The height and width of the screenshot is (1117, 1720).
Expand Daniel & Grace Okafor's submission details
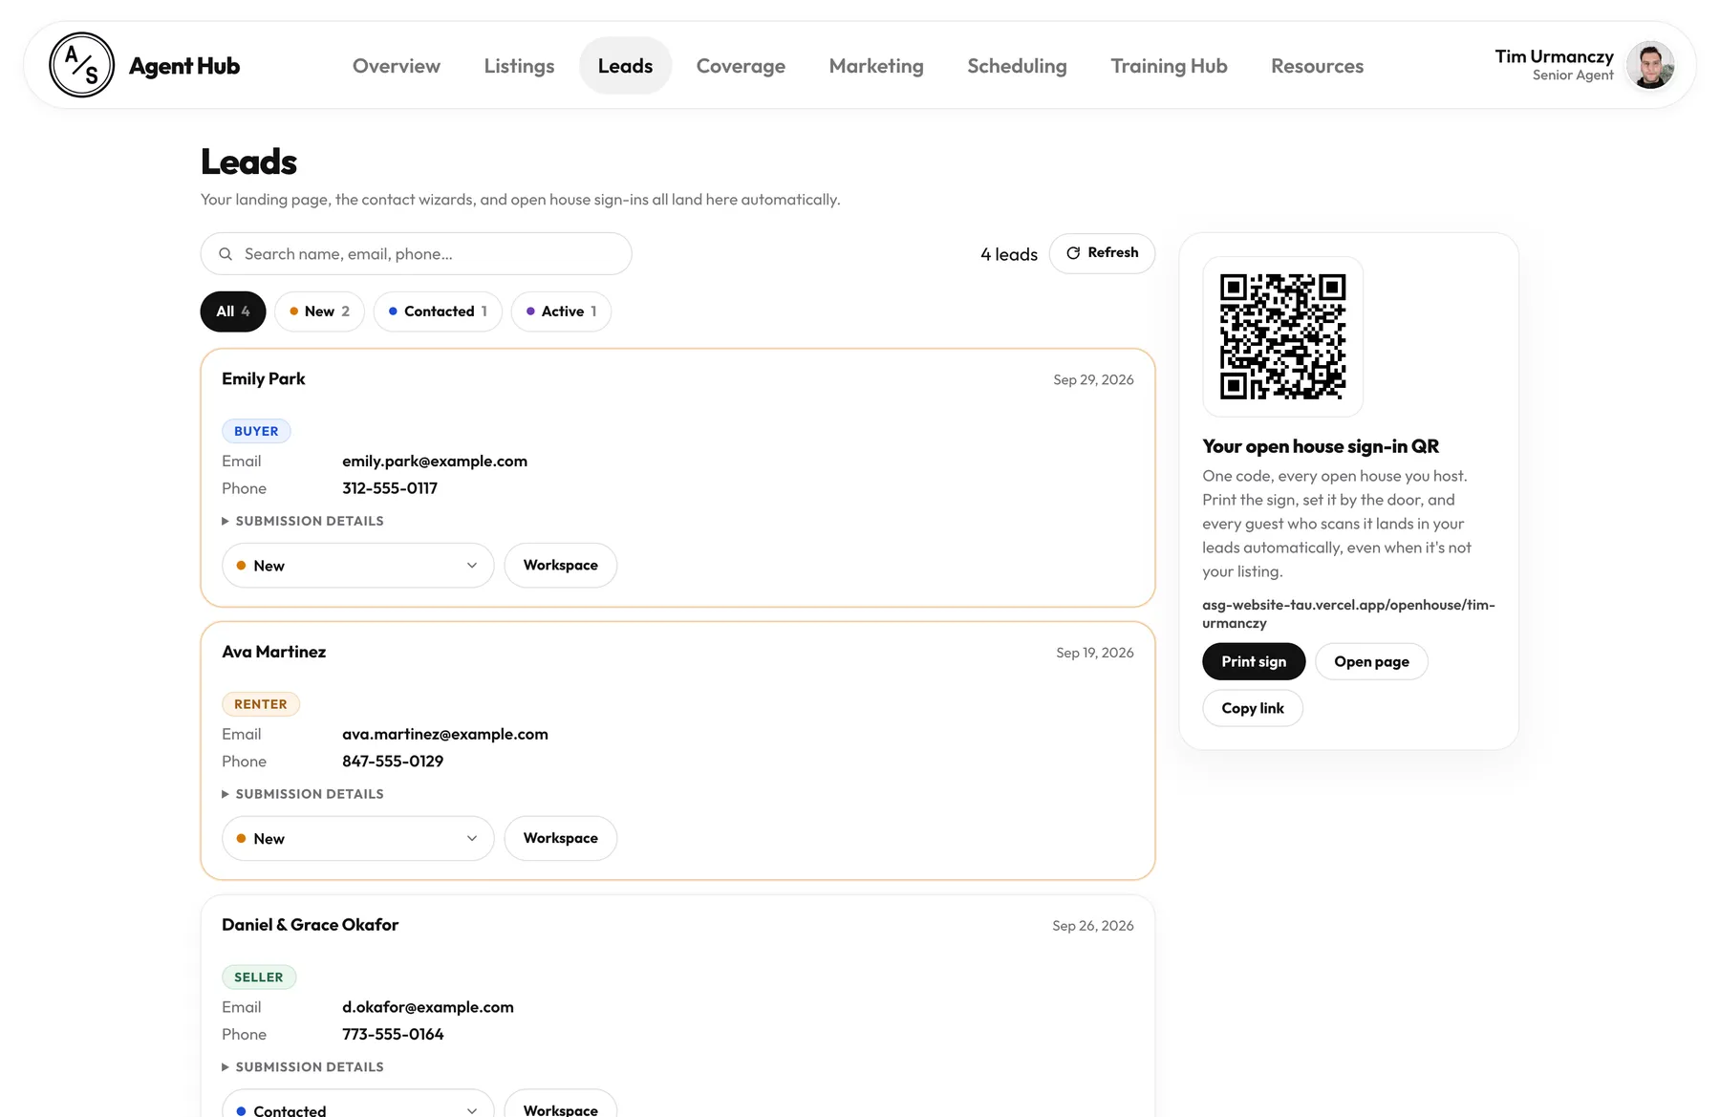pyautogui.click(x=303, y=1067)
